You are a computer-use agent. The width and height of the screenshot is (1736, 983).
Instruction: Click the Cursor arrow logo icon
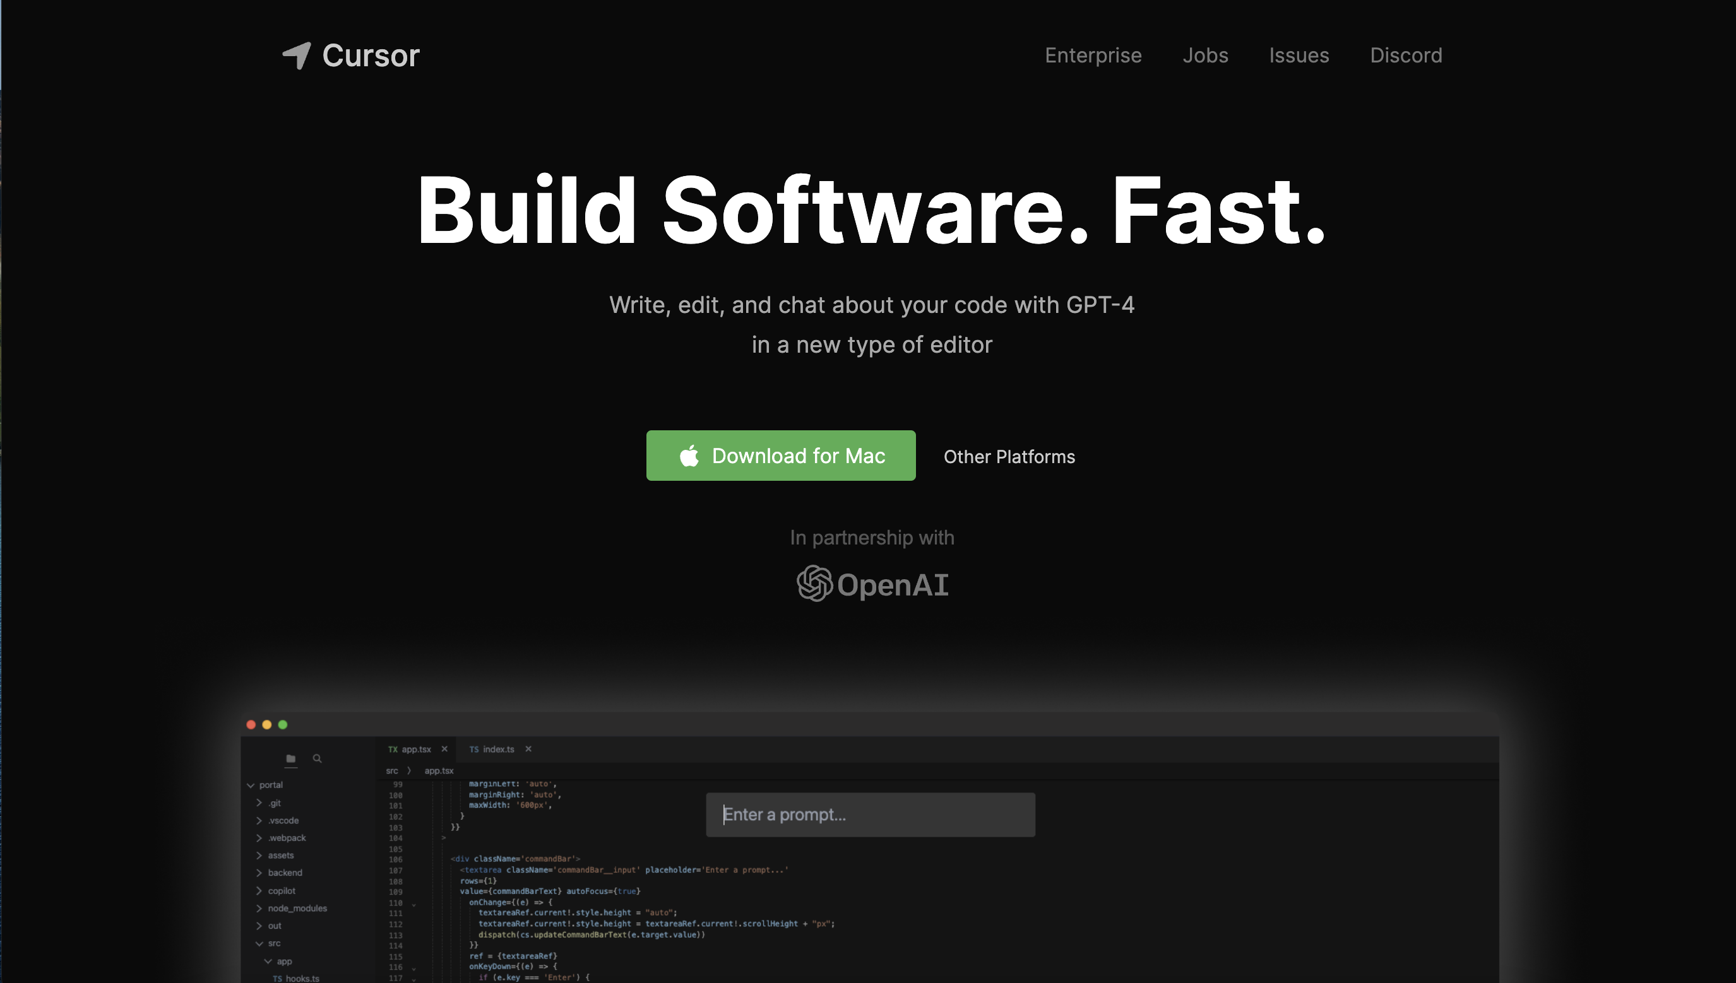[297, 56]
